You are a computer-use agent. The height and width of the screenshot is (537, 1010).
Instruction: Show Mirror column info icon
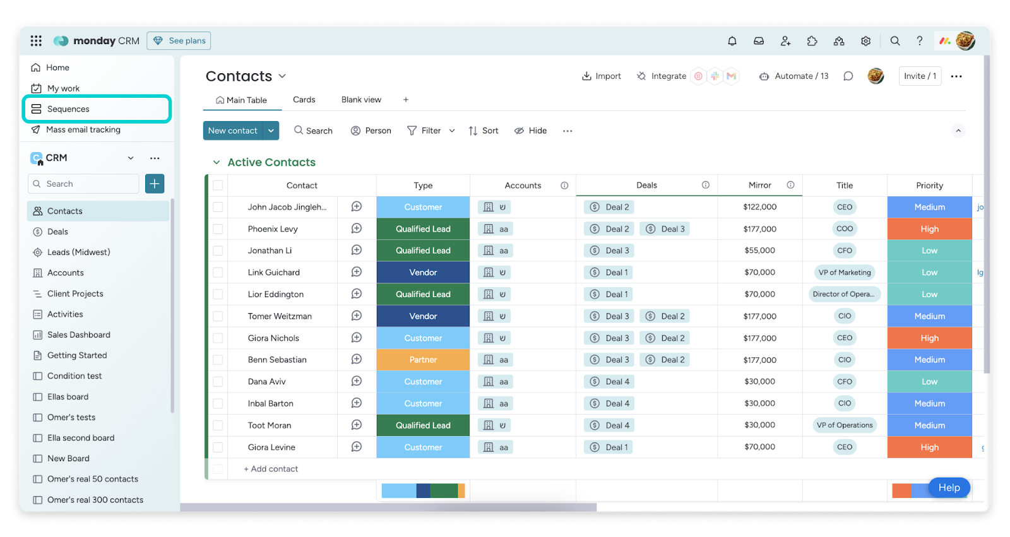(x=790, y=185)
